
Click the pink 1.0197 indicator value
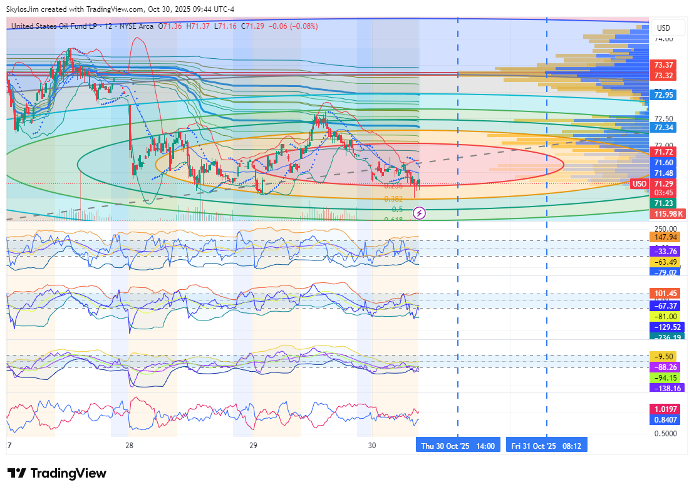(665, 408)
